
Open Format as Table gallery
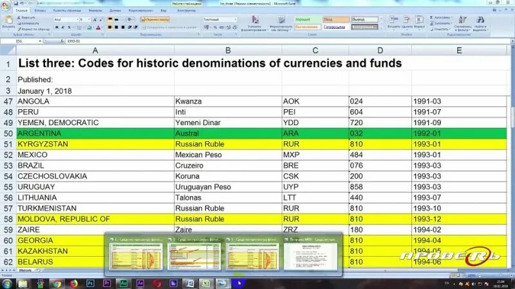click(281, 24)
